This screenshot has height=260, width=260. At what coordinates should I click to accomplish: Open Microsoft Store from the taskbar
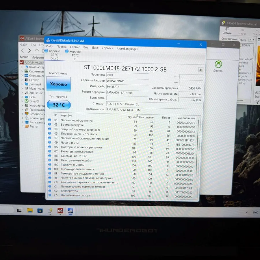40,211
